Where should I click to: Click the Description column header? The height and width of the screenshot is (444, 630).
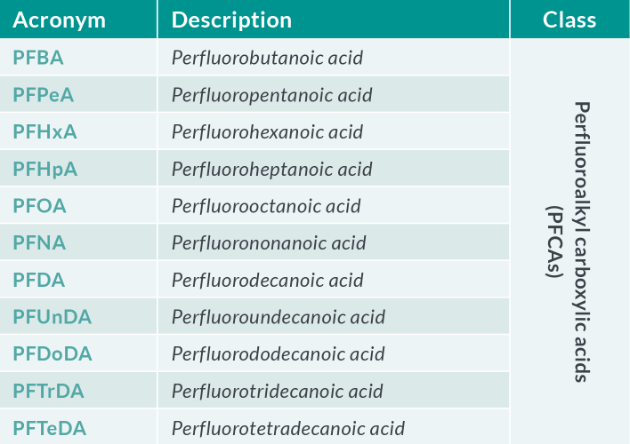[334, 19]
